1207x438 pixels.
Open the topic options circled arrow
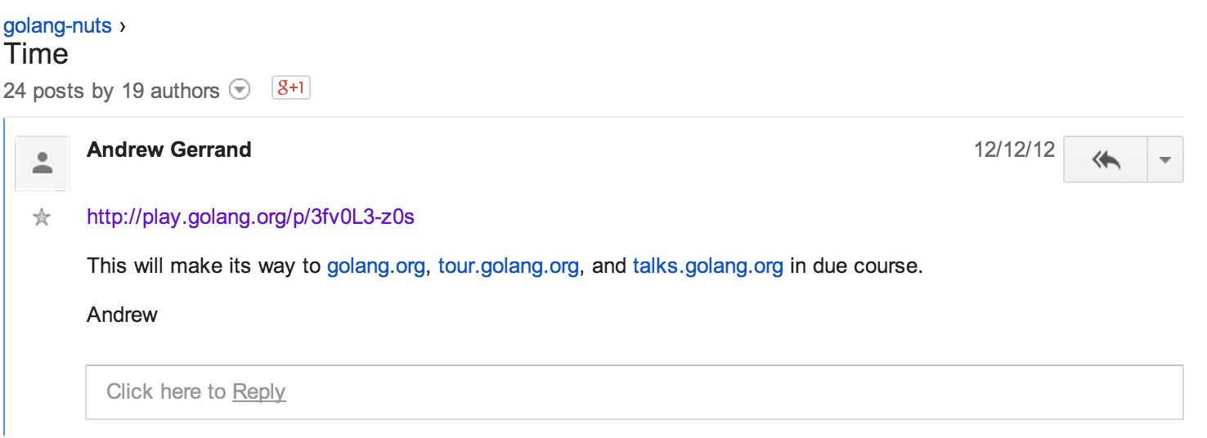coord(239,90)
